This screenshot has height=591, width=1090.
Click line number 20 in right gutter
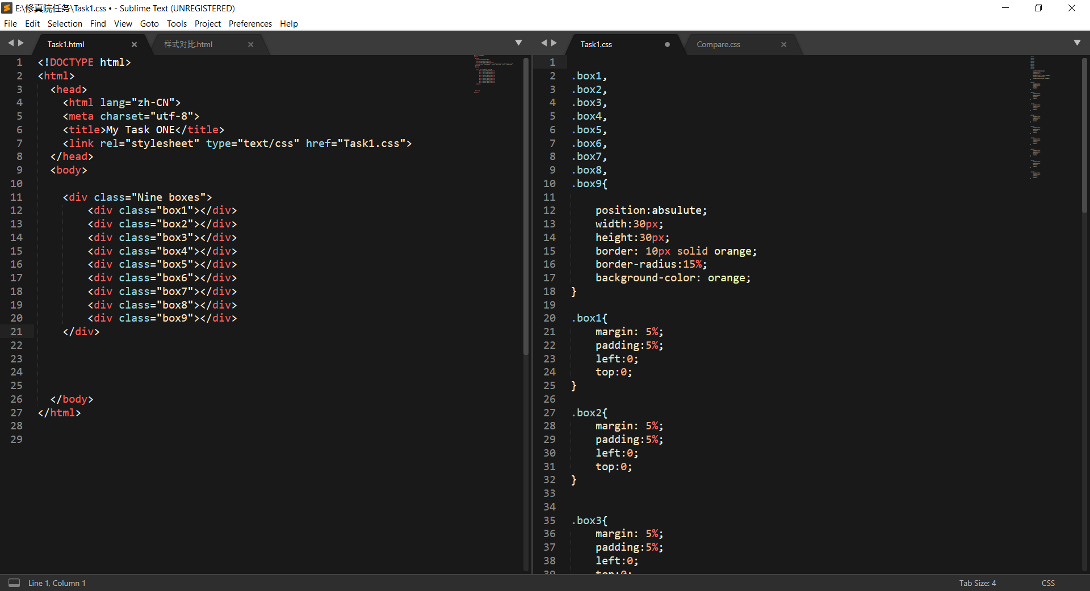point(550,318)
